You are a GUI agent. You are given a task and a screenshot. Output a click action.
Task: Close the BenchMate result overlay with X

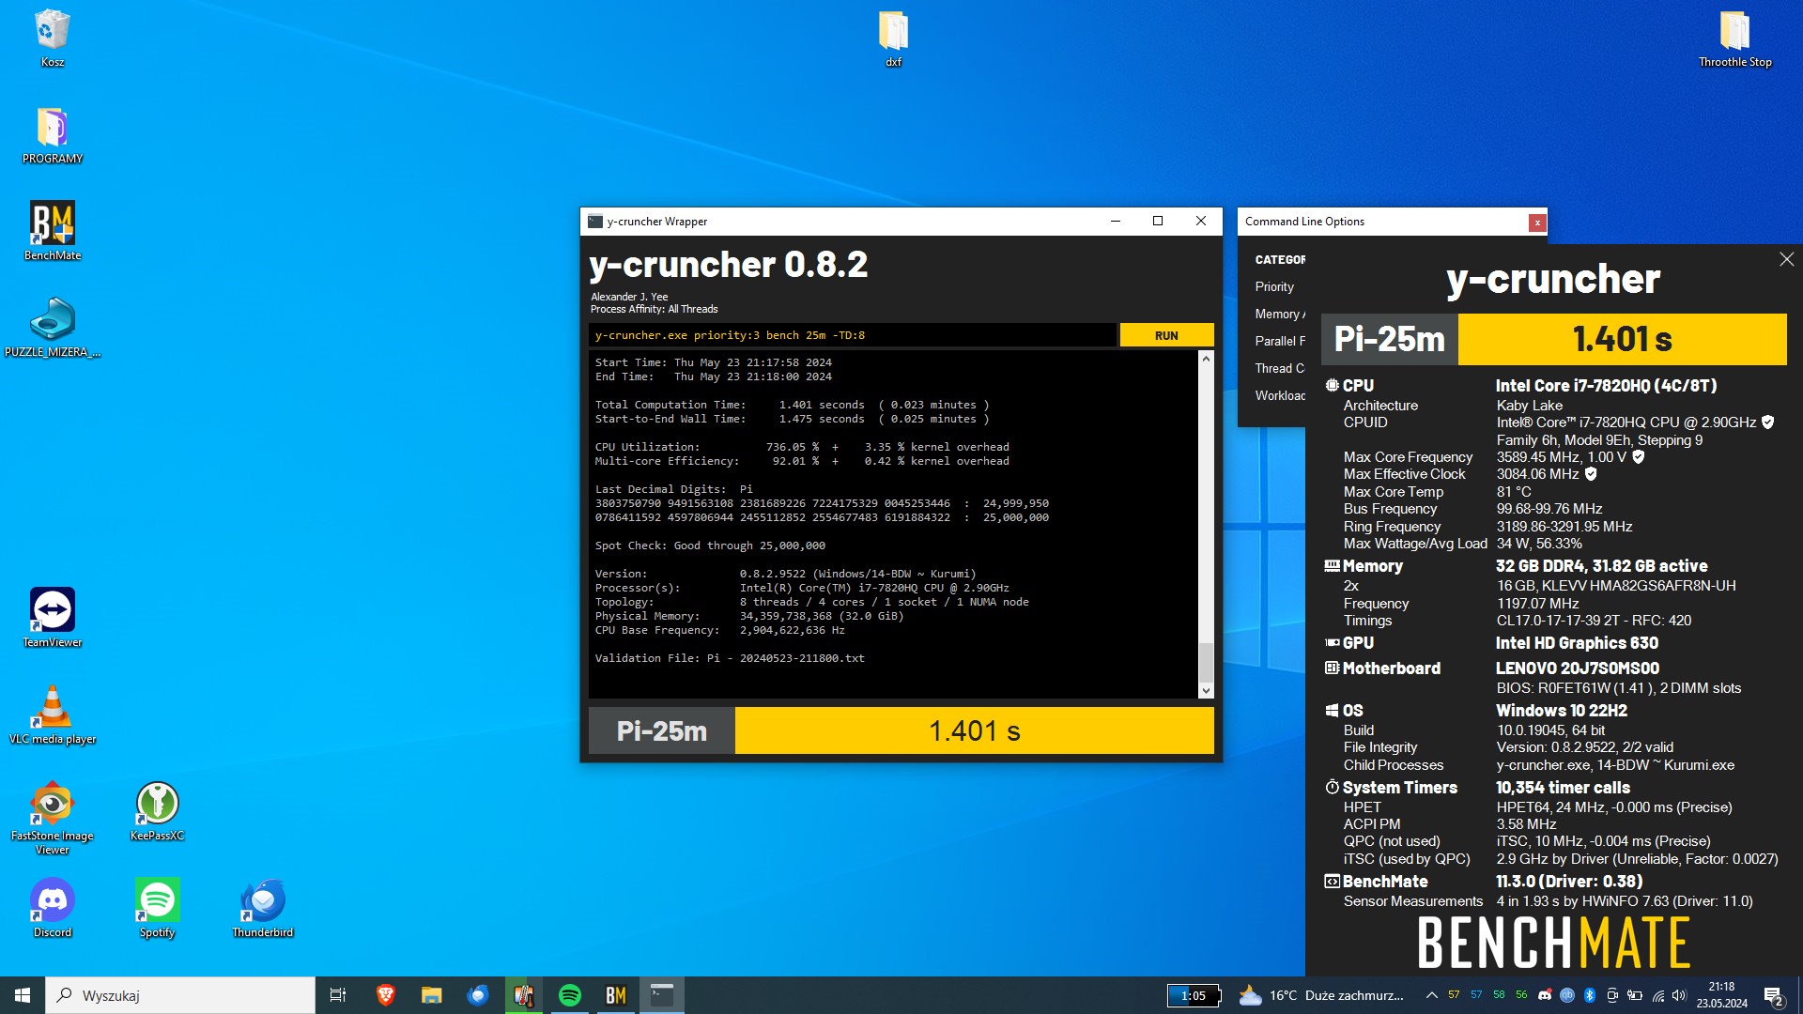click(x=1786, y=259)
